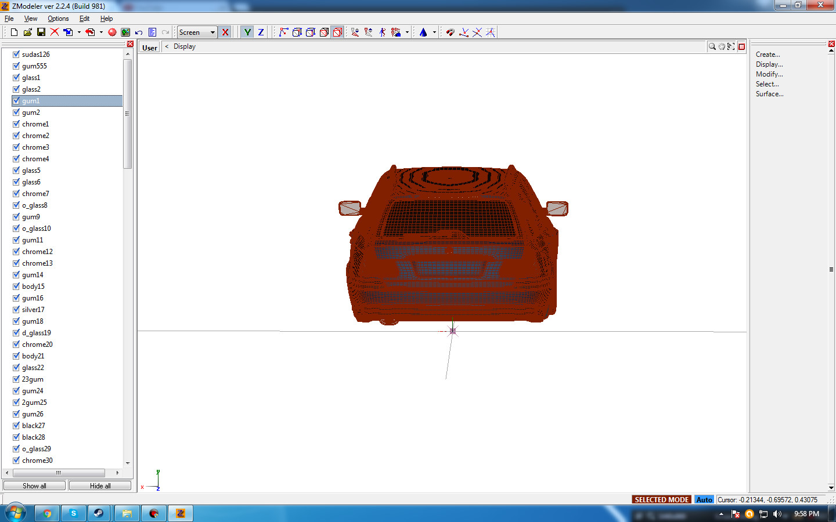
Task: Uncheck visibility of sudas126 object
Action: click(x=16, y=54)
